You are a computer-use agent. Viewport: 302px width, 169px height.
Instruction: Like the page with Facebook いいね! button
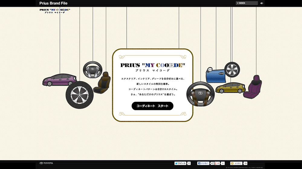(x=203, y=163)
